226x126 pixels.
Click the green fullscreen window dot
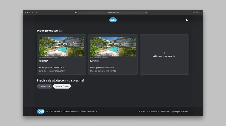click(x=29, y=13)
